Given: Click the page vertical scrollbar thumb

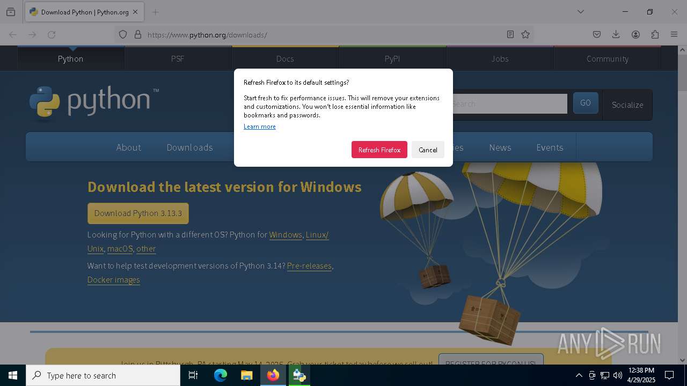Looking at the screenshot, I should pyautogui.click(x=682, y=73).
